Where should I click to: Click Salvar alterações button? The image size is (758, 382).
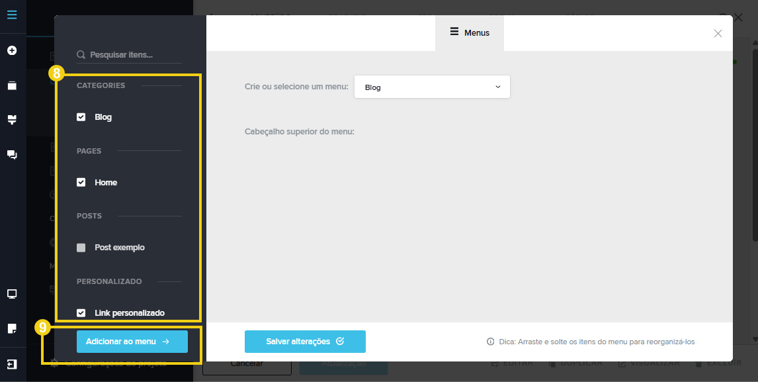point(305,342)
